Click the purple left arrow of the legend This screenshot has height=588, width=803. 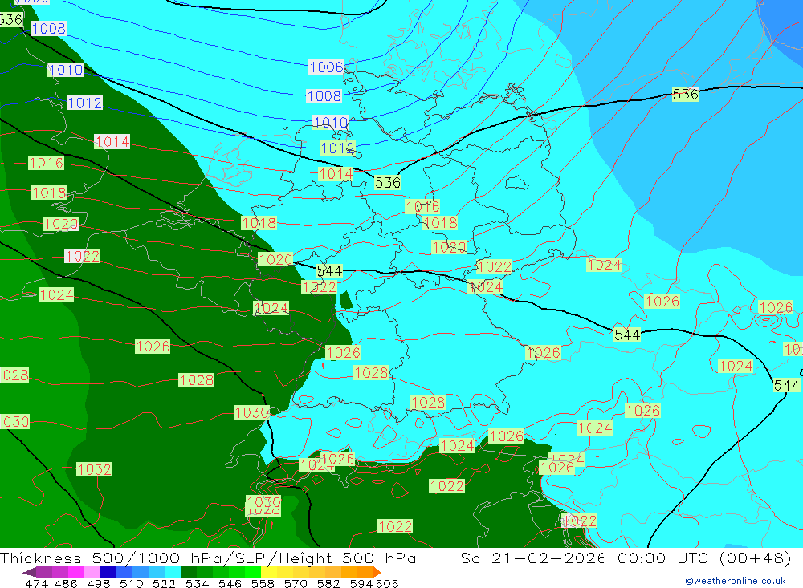(x=29, y=572)
